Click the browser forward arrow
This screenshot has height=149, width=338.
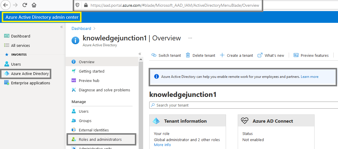(x=16, y=5)
